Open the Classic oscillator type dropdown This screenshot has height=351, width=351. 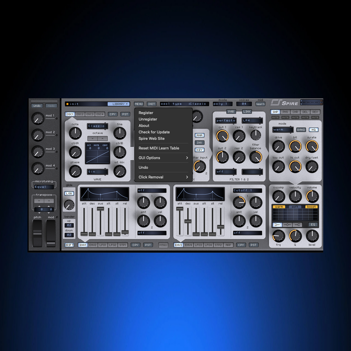(97, 126)
